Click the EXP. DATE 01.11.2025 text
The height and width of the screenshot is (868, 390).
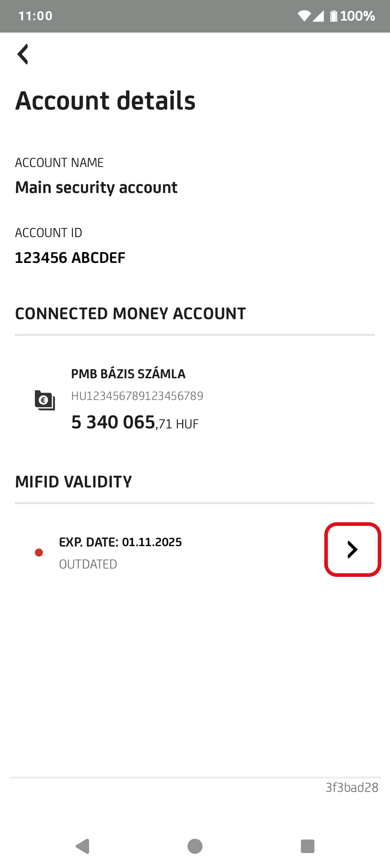click(x=120, y=542)
